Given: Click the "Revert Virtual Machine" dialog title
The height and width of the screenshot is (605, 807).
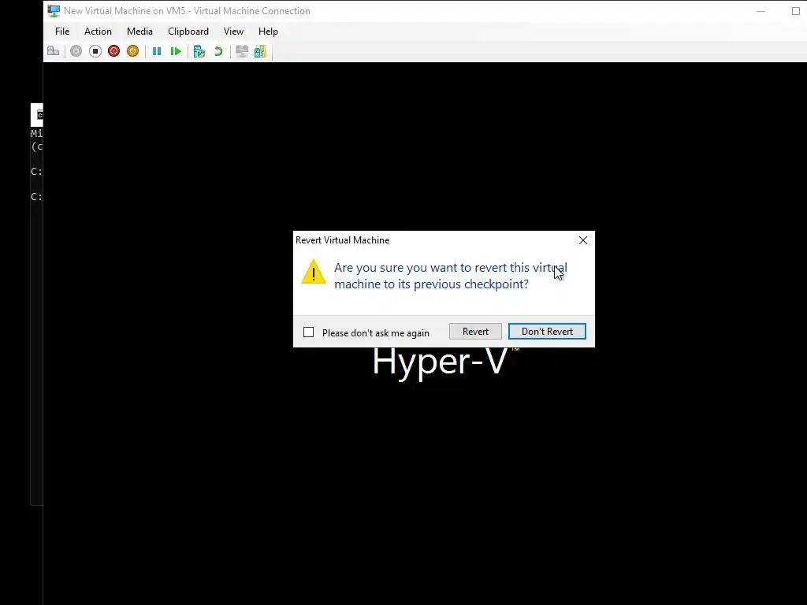Looking at the screenshot, I should [342, 240].
